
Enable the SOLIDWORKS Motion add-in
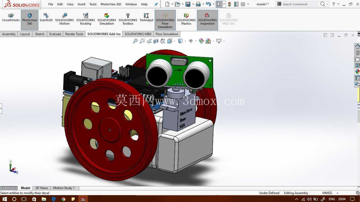click(64, 19)
